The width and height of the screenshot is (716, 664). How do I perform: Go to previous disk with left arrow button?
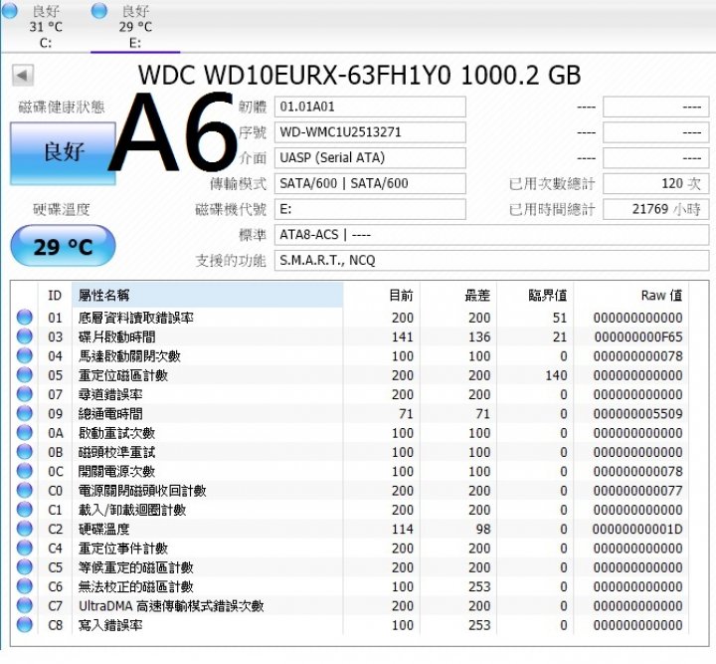pyautogui.click(x=23, y=75)
